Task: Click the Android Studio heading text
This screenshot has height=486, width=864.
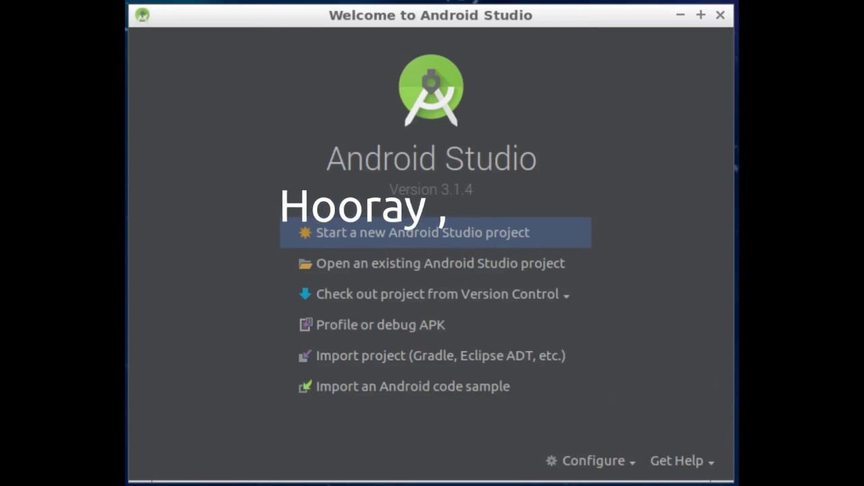Action: coord(431,159)
